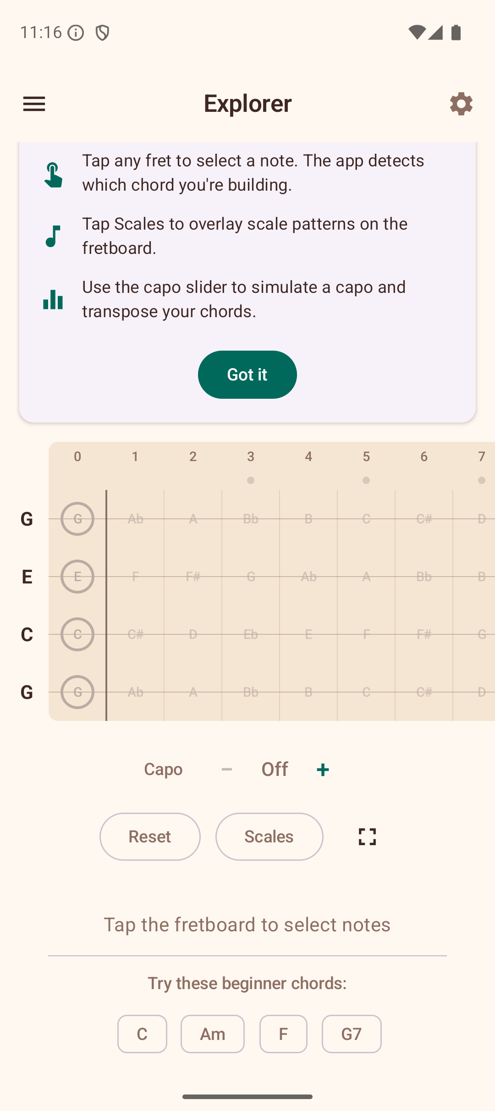Select the F beginner chord
Viewport: 495px width, 1111px height.
[283, 1034]
